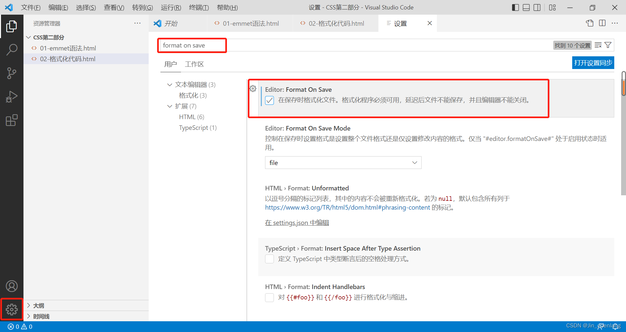The height and width of the screenshot is (332, 626).
Task: Enable Insert Space After Type Assertion checkbox
Action: 269,259
